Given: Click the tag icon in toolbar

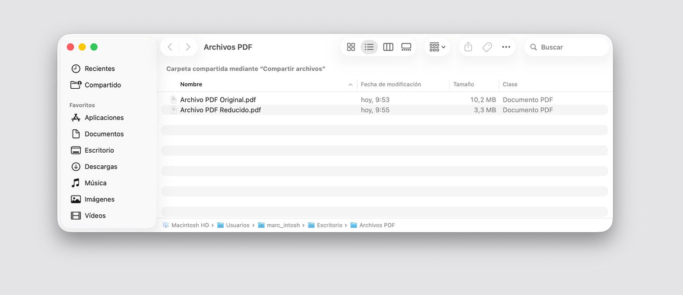Looking at the screenshot, I should tap(487, 47).
